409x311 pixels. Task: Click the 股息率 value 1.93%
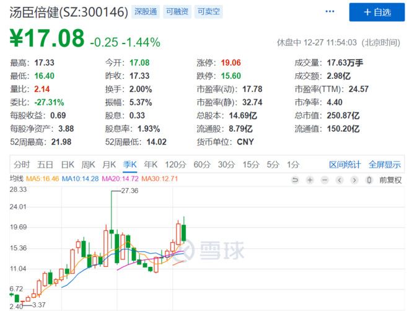point(149,129)
